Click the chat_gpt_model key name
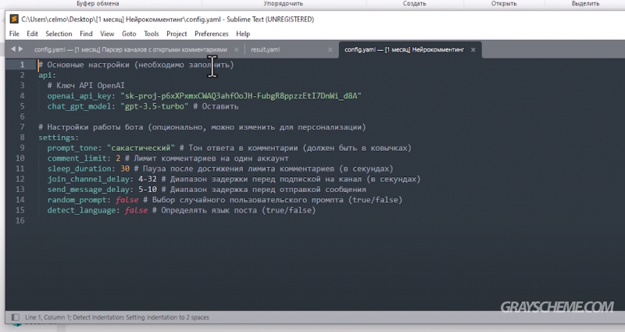 (80, 106)
